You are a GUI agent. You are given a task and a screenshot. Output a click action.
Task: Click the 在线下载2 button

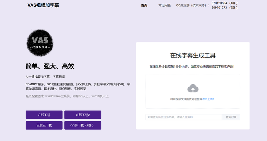click(83, 115)
